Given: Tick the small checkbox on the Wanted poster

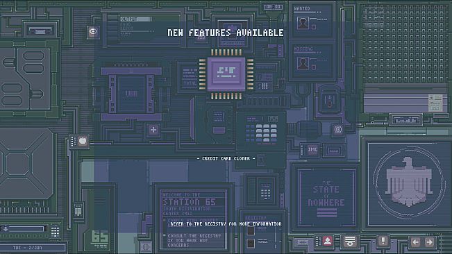Looking at the screenshot, I should tap(314, 27).
